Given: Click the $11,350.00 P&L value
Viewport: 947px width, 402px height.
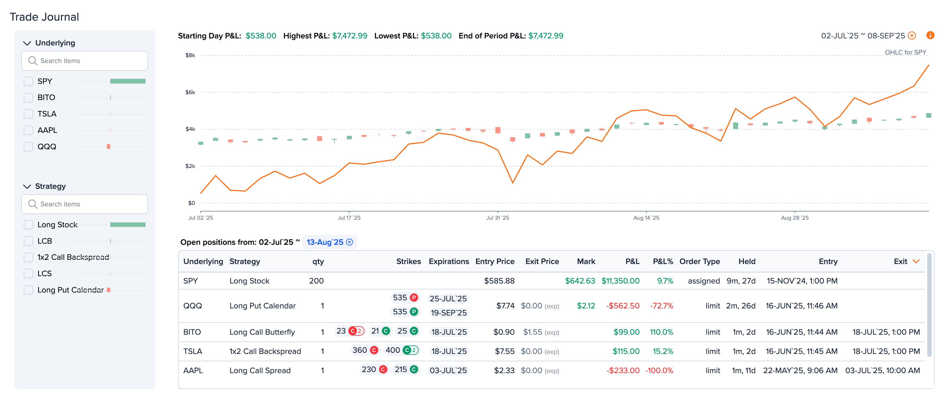Looking at the screenshot, I should (x=620, y=281).
